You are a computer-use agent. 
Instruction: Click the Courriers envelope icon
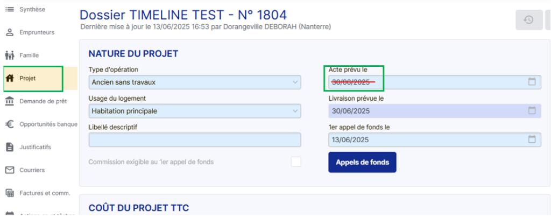click(x=9, y=170)
